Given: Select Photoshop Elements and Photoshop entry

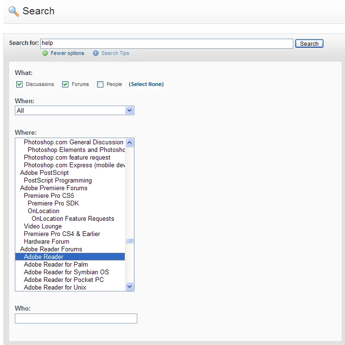Looking at the screenshot, I should pyautogui.click(x=70, y=150).
